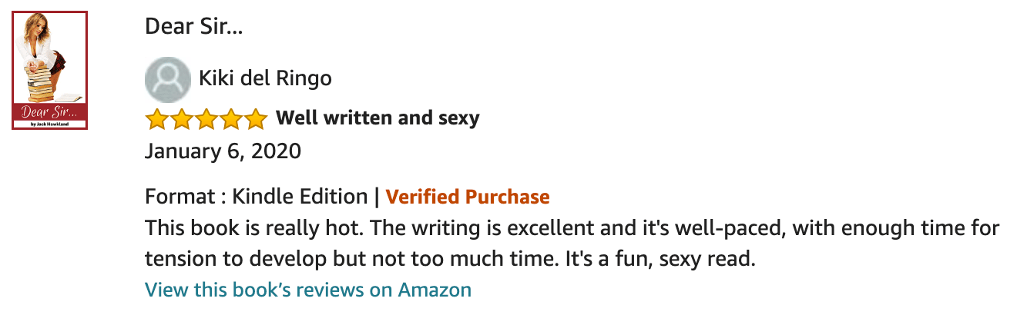Click the "Format : Kindle Edition" label
Viewport: 1017px width, 315px height.
pyautogui.click(x=256, y=197)
